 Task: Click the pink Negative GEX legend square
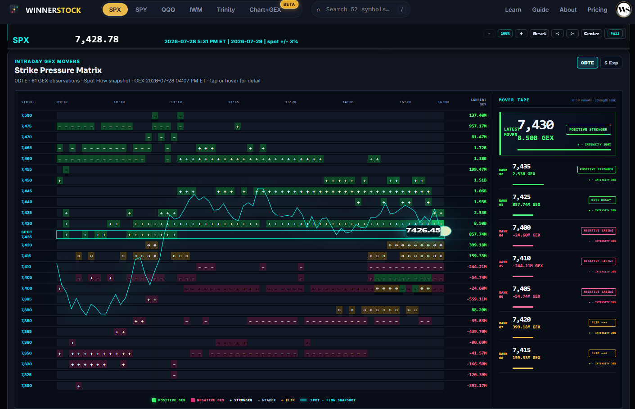click(193, 400)
